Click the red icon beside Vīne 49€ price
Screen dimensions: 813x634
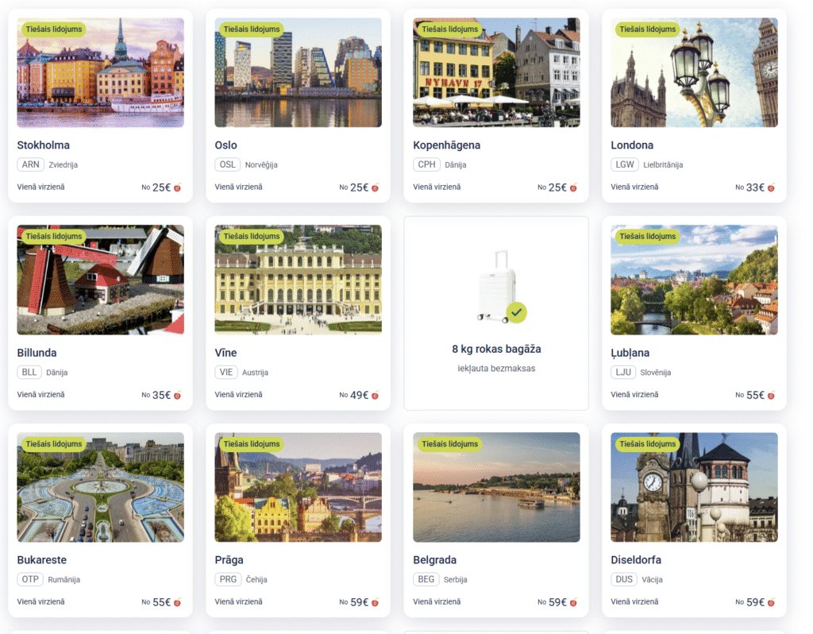[375, 396]
